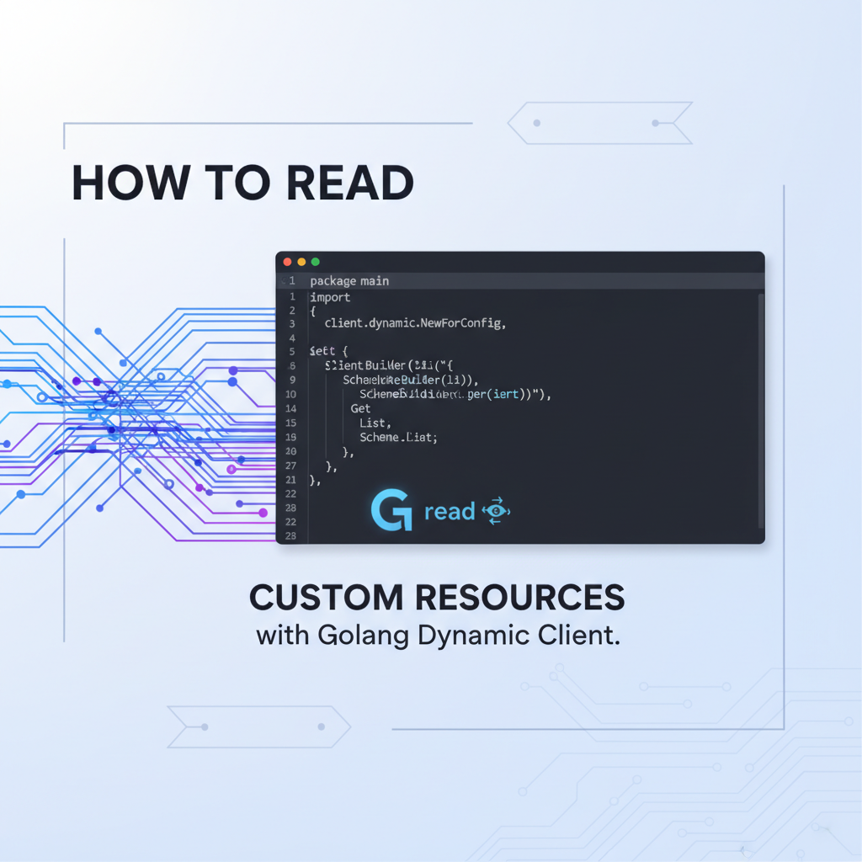Click the import keyword in the code
The width and height of the screenshot is (862, 862).
click(330, 297)
